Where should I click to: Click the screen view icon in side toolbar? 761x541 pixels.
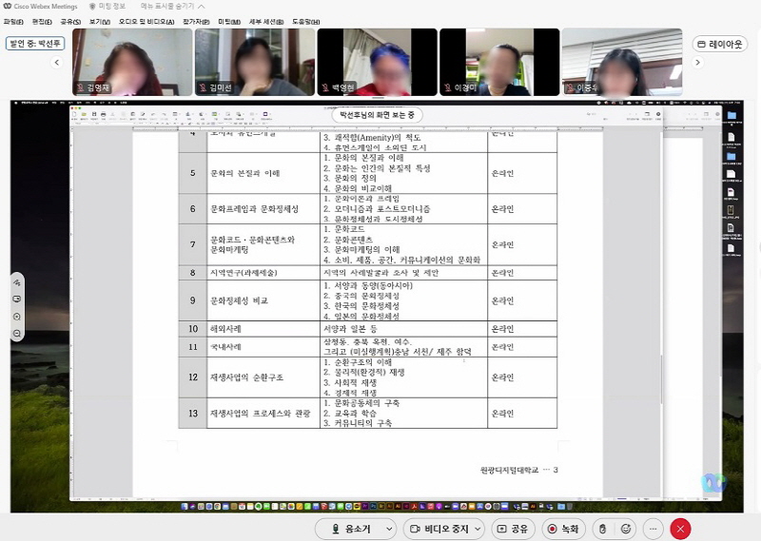point(17,299)
